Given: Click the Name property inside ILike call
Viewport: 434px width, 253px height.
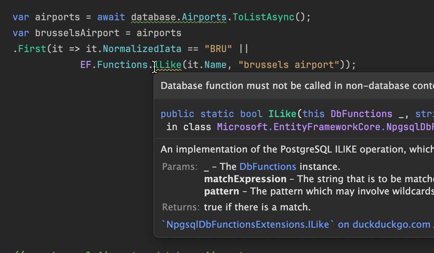Looking at the screenshot, I should click(215, 65).
